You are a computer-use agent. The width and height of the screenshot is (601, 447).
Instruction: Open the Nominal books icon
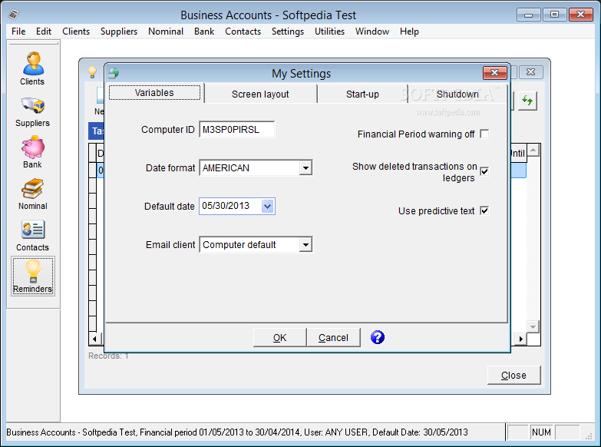[x=32, y=194]
